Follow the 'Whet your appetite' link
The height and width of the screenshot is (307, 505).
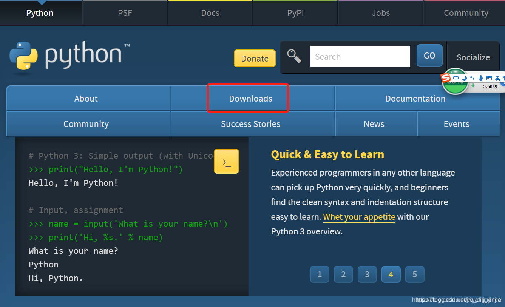(x=359, y=217)
